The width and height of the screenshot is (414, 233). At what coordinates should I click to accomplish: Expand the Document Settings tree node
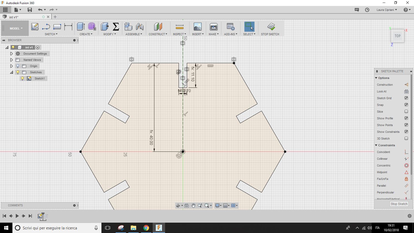tap(11, 54)
